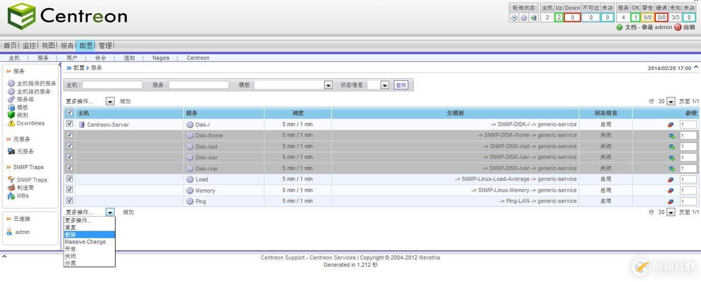Collapse the left sidebar panel arrow
Image resolution: width=701 pixels, height=282 pixels.
(60, 66)
